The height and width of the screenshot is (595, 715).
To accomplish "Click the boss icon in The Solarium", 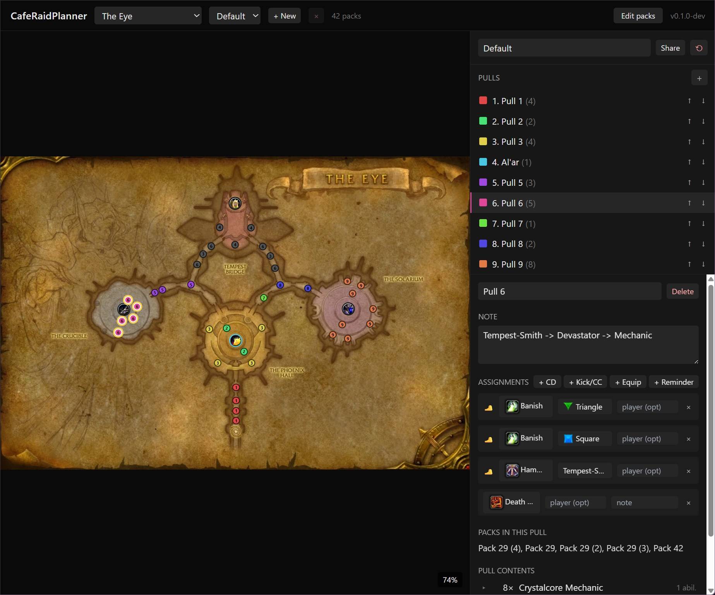I will [348, 309].
